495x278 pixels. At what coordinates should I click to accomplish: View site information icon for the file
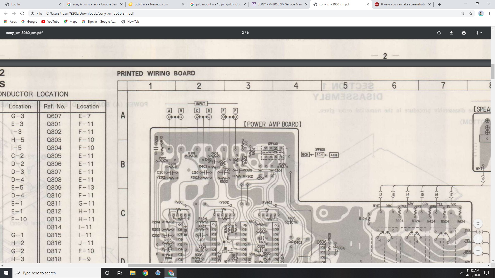[32, 13]
